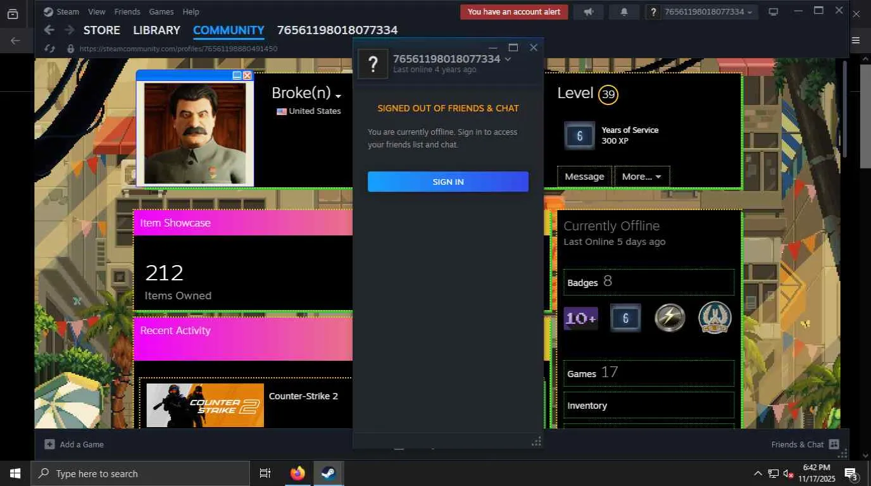
Task: Open the Friends menu in the menu bar
Action: pyautogui.click(x=127, y=11)
